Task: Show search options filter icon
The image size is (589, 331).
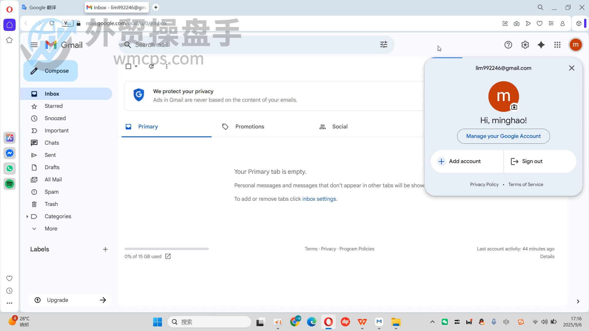Action: [x=383, y=45]
